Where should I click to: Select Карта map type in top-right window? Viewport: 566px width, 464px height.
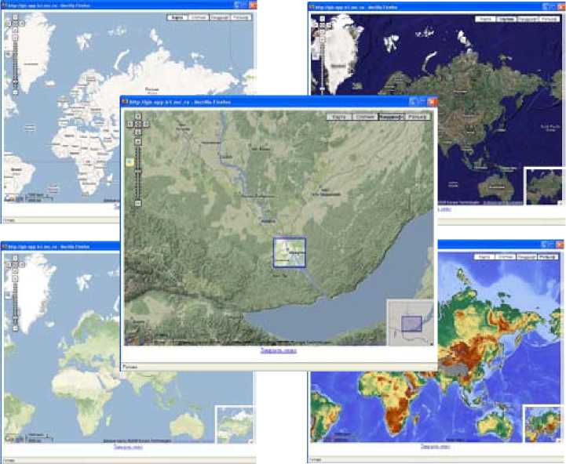(x=485, y=19)
